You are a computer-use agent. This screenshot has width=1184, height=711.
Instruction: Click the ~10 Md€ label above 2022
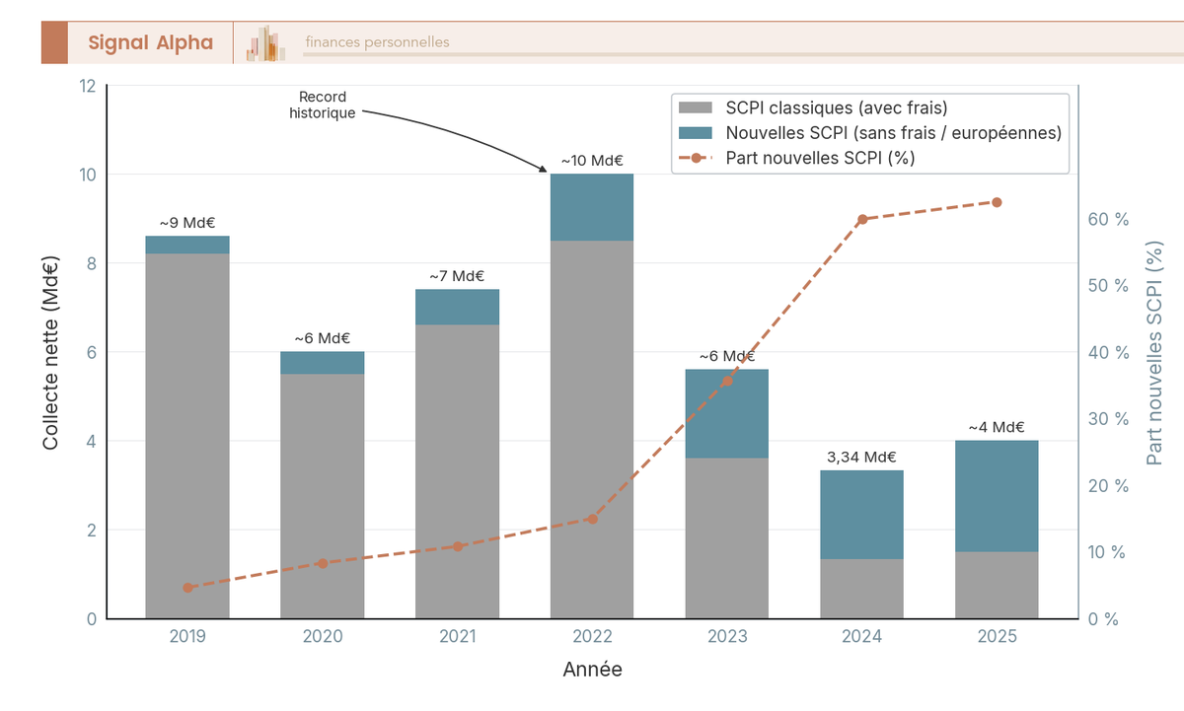(592, 159)
